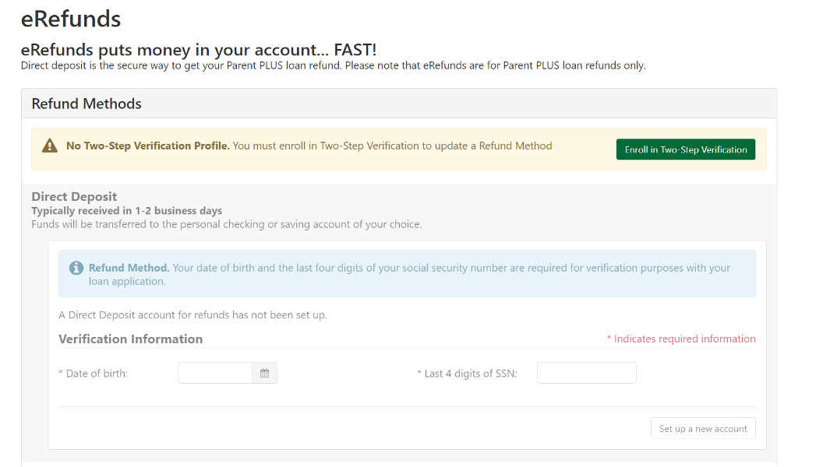The image size is (823, 467).
Task: Click the Refund Methods panel header
Action: point(87,104)
